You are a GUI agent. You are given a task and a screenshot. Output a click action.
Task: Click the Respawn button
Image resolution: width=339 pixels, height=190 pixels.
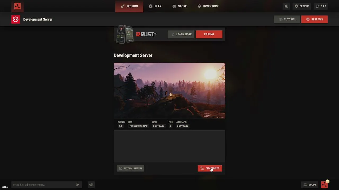[x=314, y=19]
